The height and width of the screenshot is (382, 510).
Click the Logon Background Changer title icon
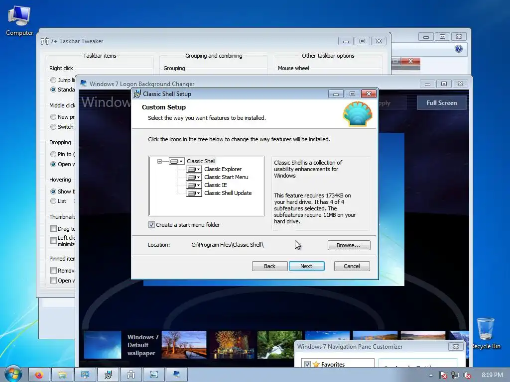coord(83,84)
